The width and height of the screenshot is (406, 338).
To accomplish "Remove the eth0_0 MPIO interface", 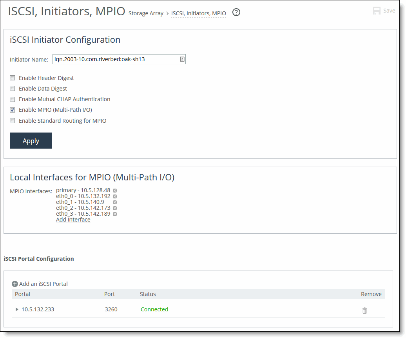I will (115, 196).
